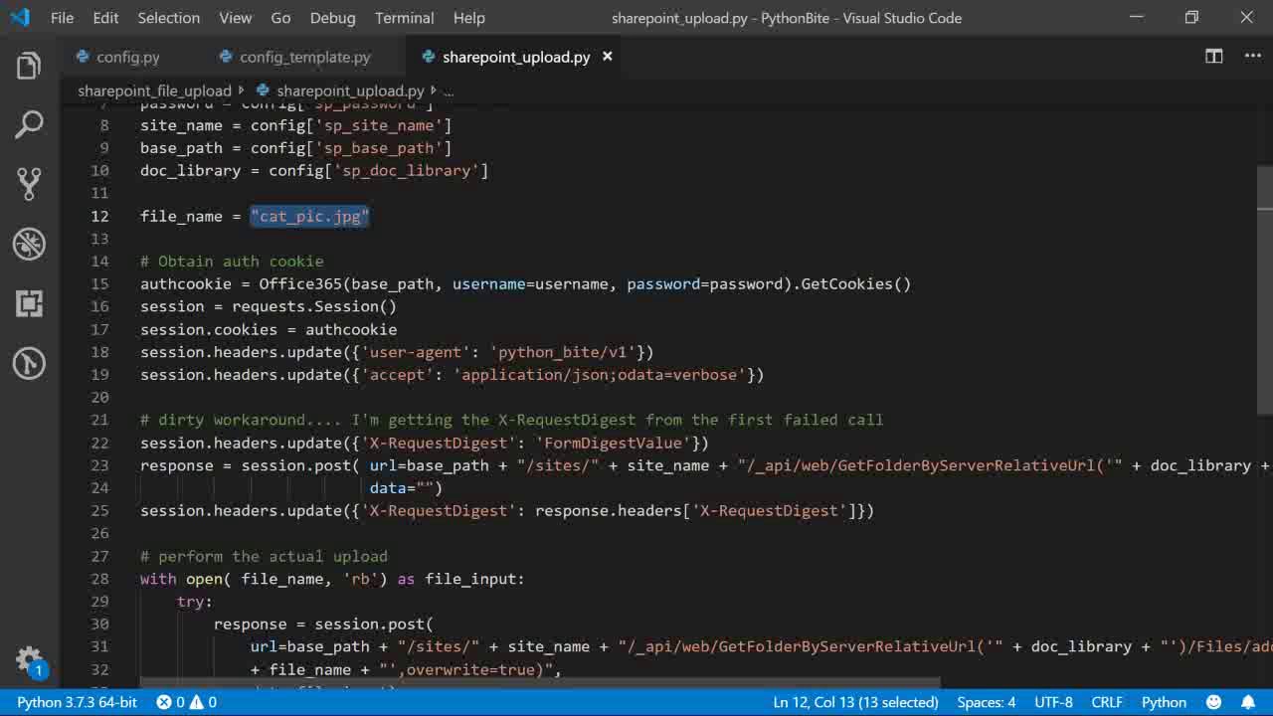Open the Explorer view in activity bar
The image size is (1273, 716).
(29, 67)
